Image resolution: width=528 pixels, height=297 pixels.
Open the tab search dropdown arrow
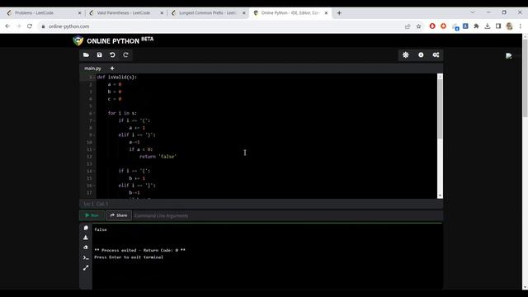473,12
